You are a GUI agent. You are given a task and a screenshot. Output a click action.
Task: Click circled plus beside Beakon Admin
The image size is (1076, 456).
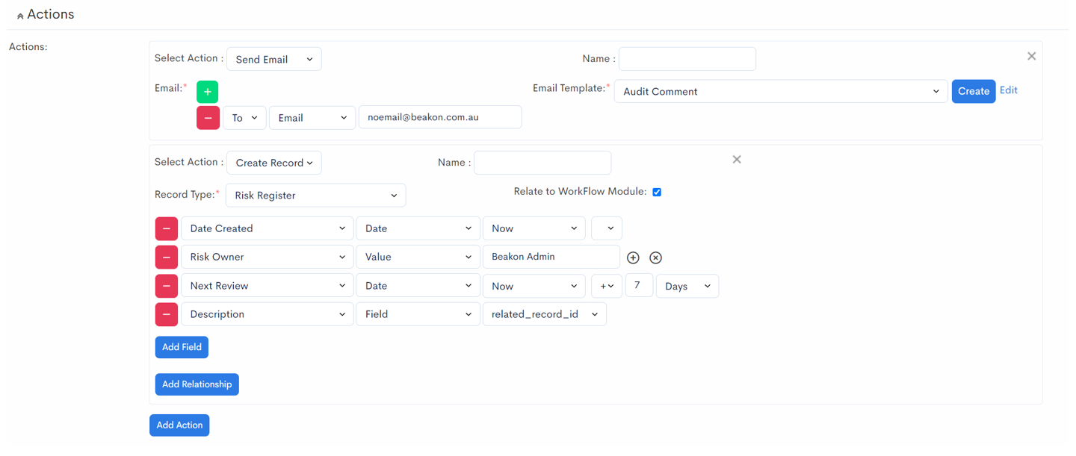633,257
